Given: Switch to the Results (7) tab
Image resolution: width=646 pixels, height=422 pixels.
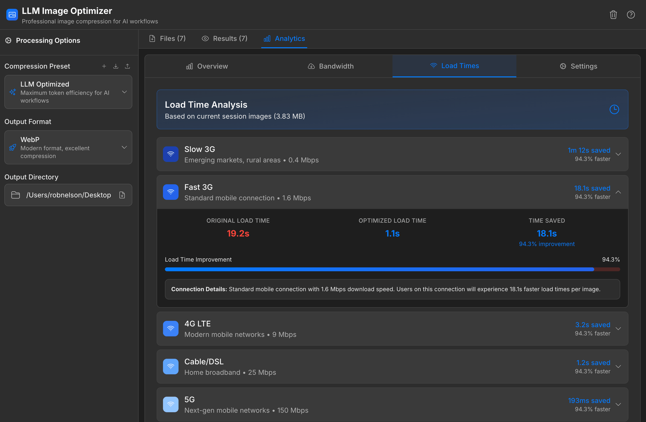Looking at the screenshot, I should click(x=225, y=38).
